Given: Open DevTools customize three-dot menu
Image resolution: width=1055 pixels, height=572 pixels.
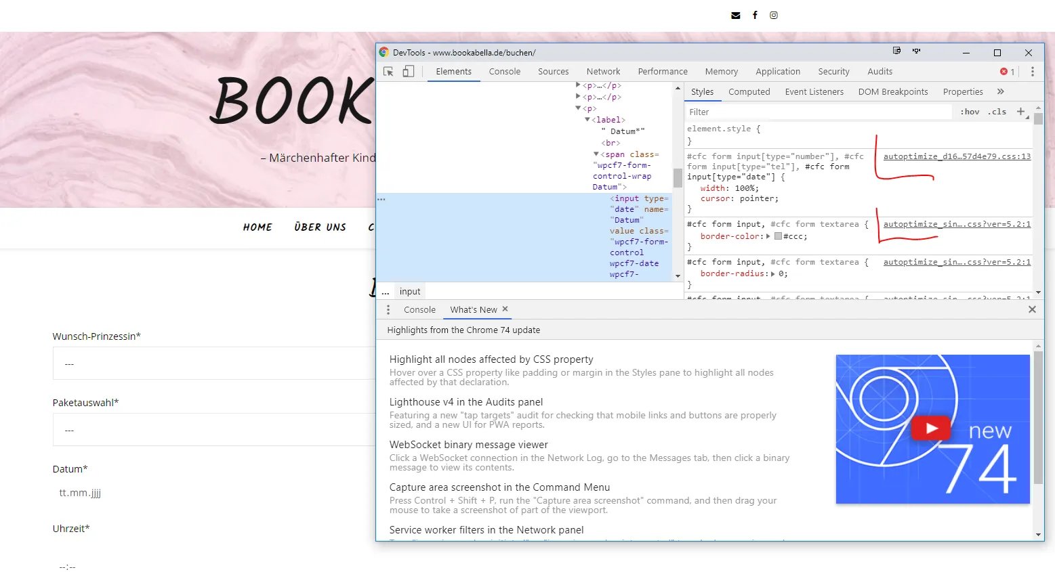Looking at the screenshot, I should pos(1033,72).
